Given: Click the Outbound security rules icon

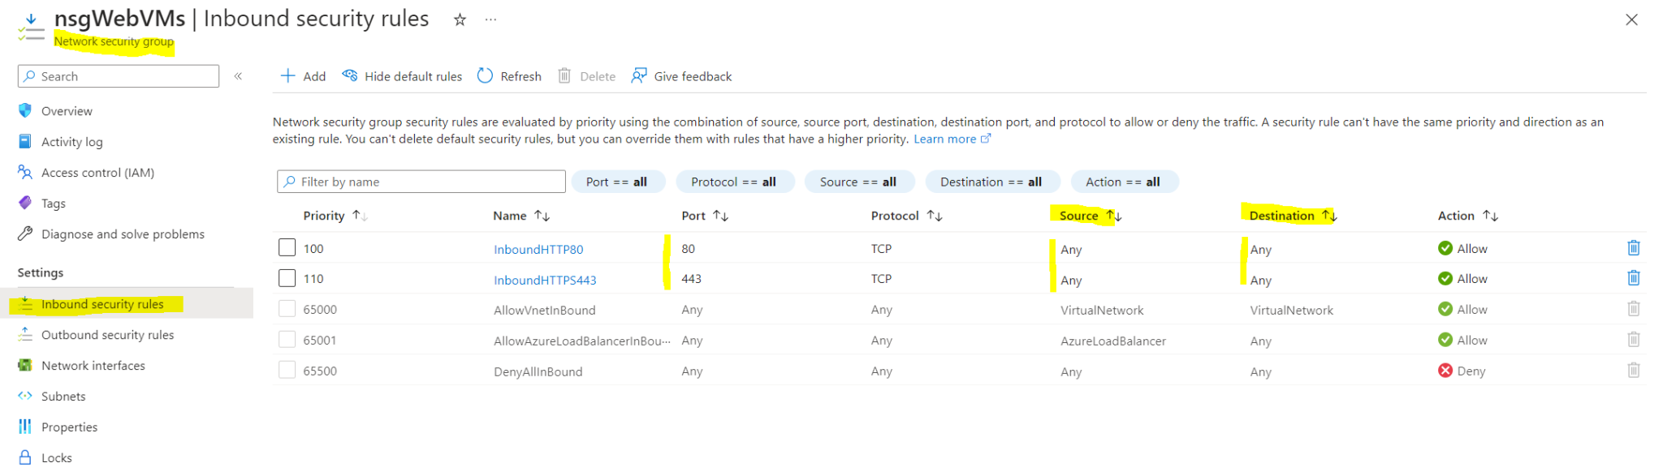Looking at the screenshot, I should [x=25, y=334].
